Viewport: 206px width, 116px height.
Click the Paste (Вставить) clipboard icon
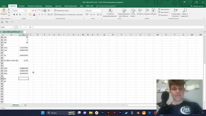pos(4,11)
